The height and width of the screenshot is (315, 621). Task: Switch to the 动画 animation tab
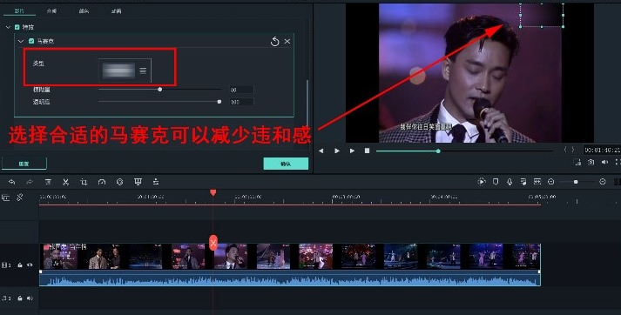coord(117,10)
